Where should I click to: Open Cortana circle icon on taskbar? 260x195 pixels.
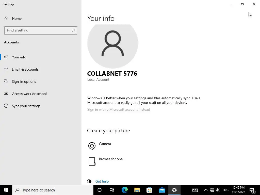(100, 190)
